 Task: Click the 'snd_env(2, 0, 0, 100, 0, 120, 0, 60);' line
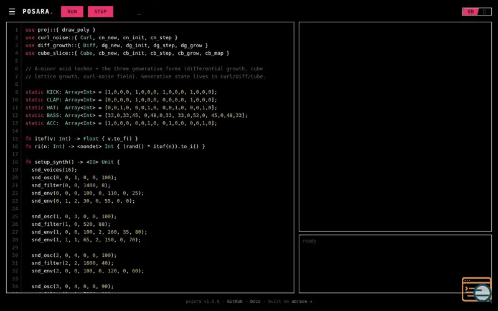[x=88, y=271]
